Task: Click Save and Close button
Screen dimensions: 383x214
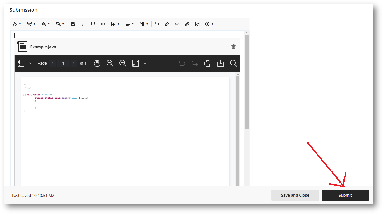Action: (x=295, y=195)
